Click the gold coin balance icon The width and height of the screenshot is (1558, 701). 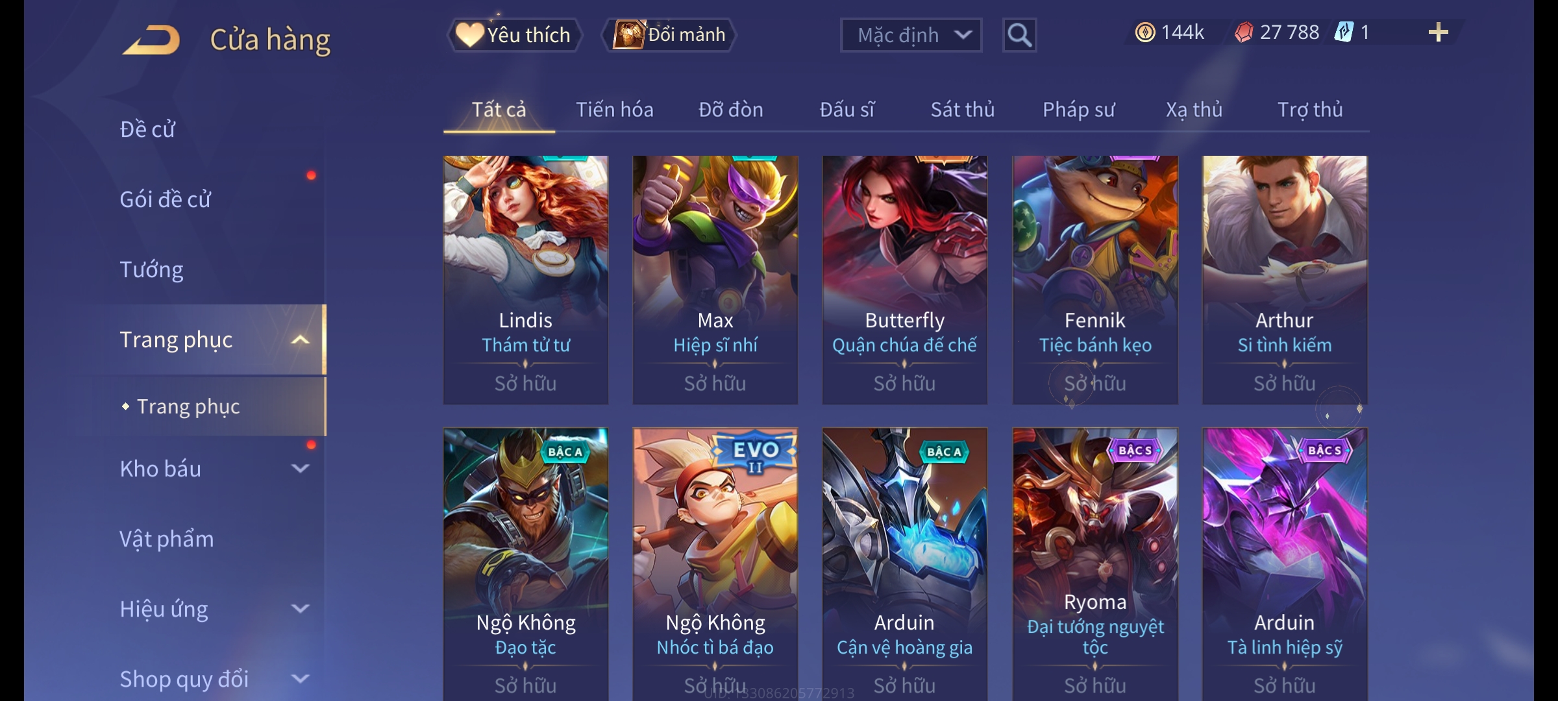(1145, 32)
